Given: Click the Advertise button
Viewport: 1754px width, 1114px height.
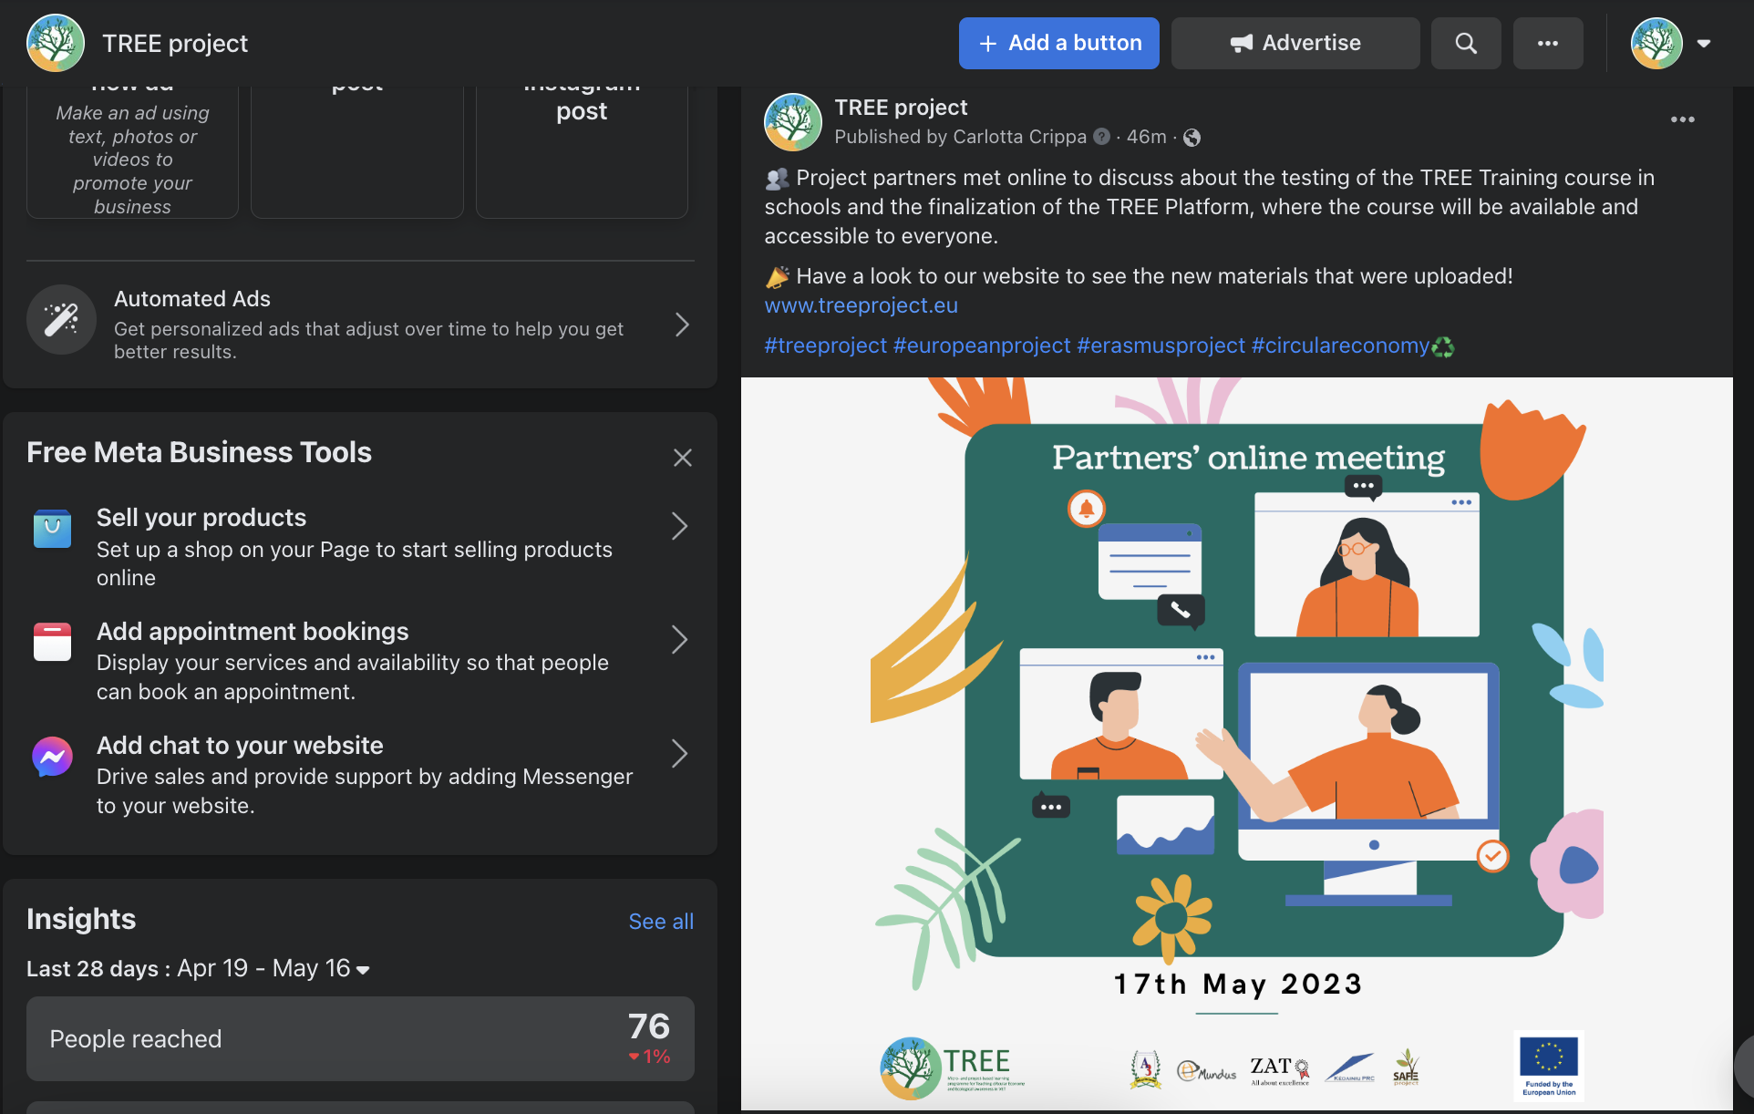Looking at the screenshot, I should point(1295,43).
